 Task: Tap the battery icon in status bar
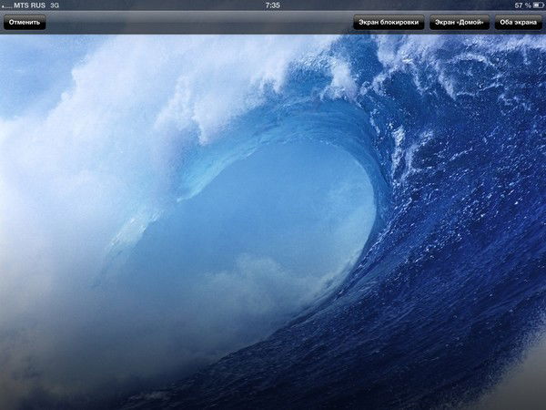(538, 5)
